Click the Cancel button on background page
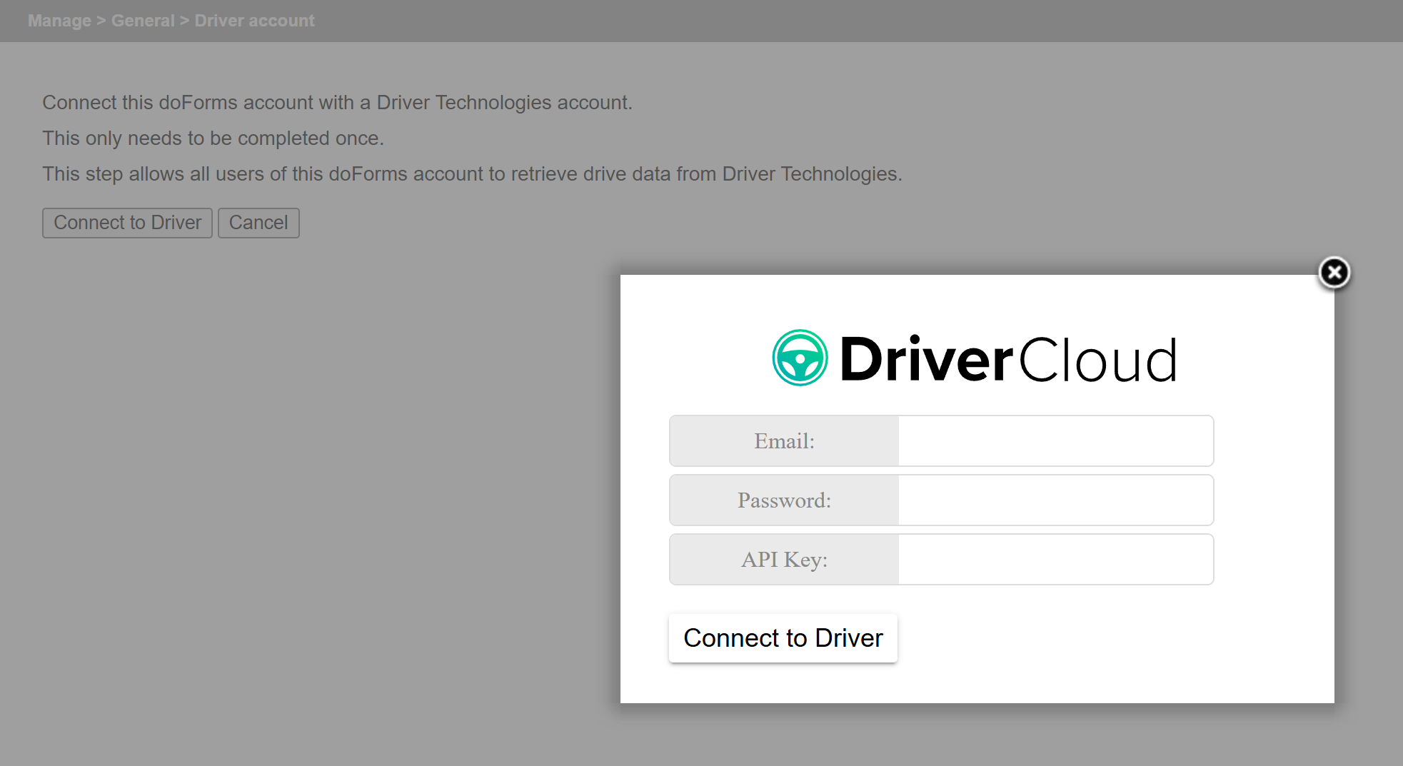The height and width of the screenshot is (766, 1403). [258, 223]
